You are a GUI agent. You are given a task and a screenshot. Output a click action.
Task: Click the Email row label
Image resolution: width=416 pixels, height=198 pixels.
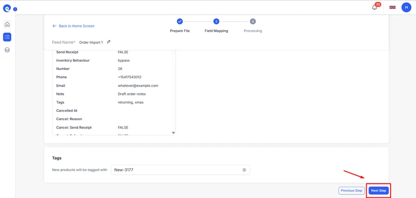(60, 86)
